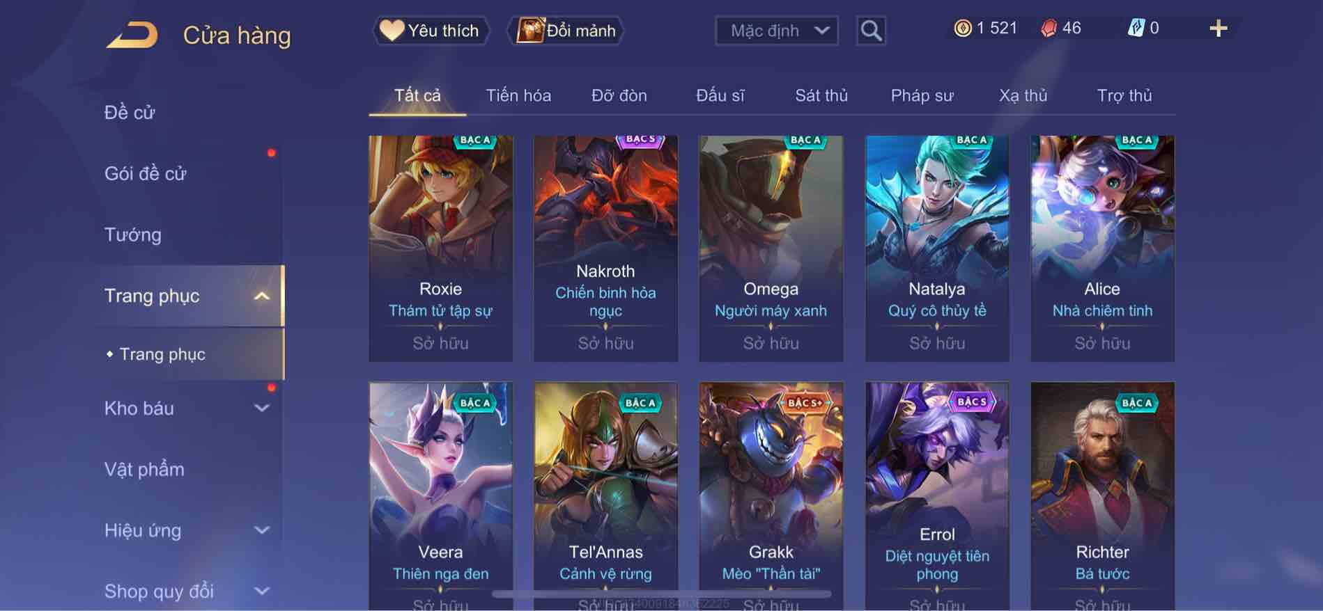
Task: Select the Nakroth Chiến binh hỏa ngục skin
Action: point(605,248)
